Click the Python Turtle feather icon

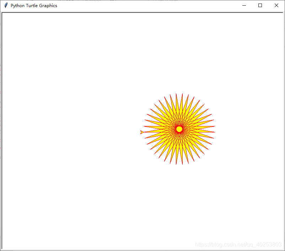coord(6,5)
